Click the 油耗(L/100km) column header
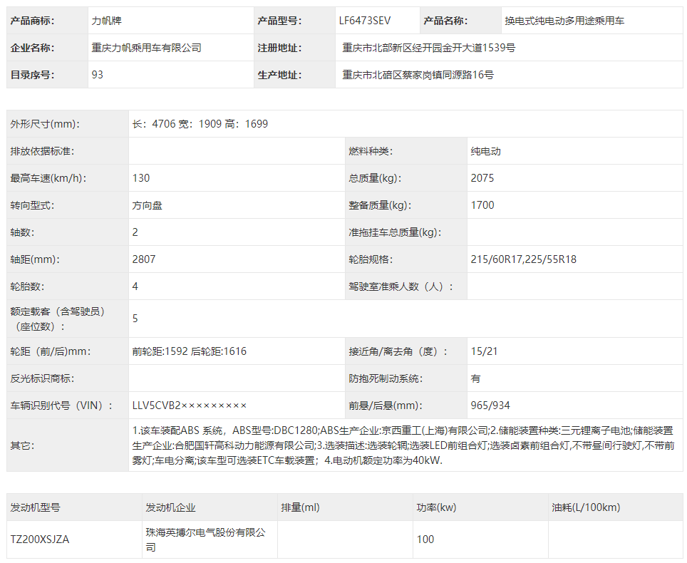The image size is (687, 563). coord(586,507)
